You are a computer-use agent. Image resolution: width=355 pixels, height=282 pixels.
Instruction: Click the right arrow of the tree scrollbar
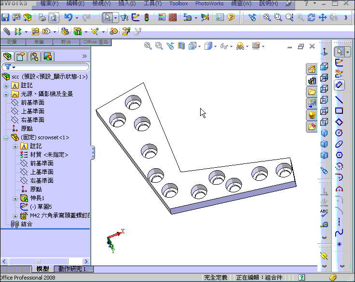point(86,261)
